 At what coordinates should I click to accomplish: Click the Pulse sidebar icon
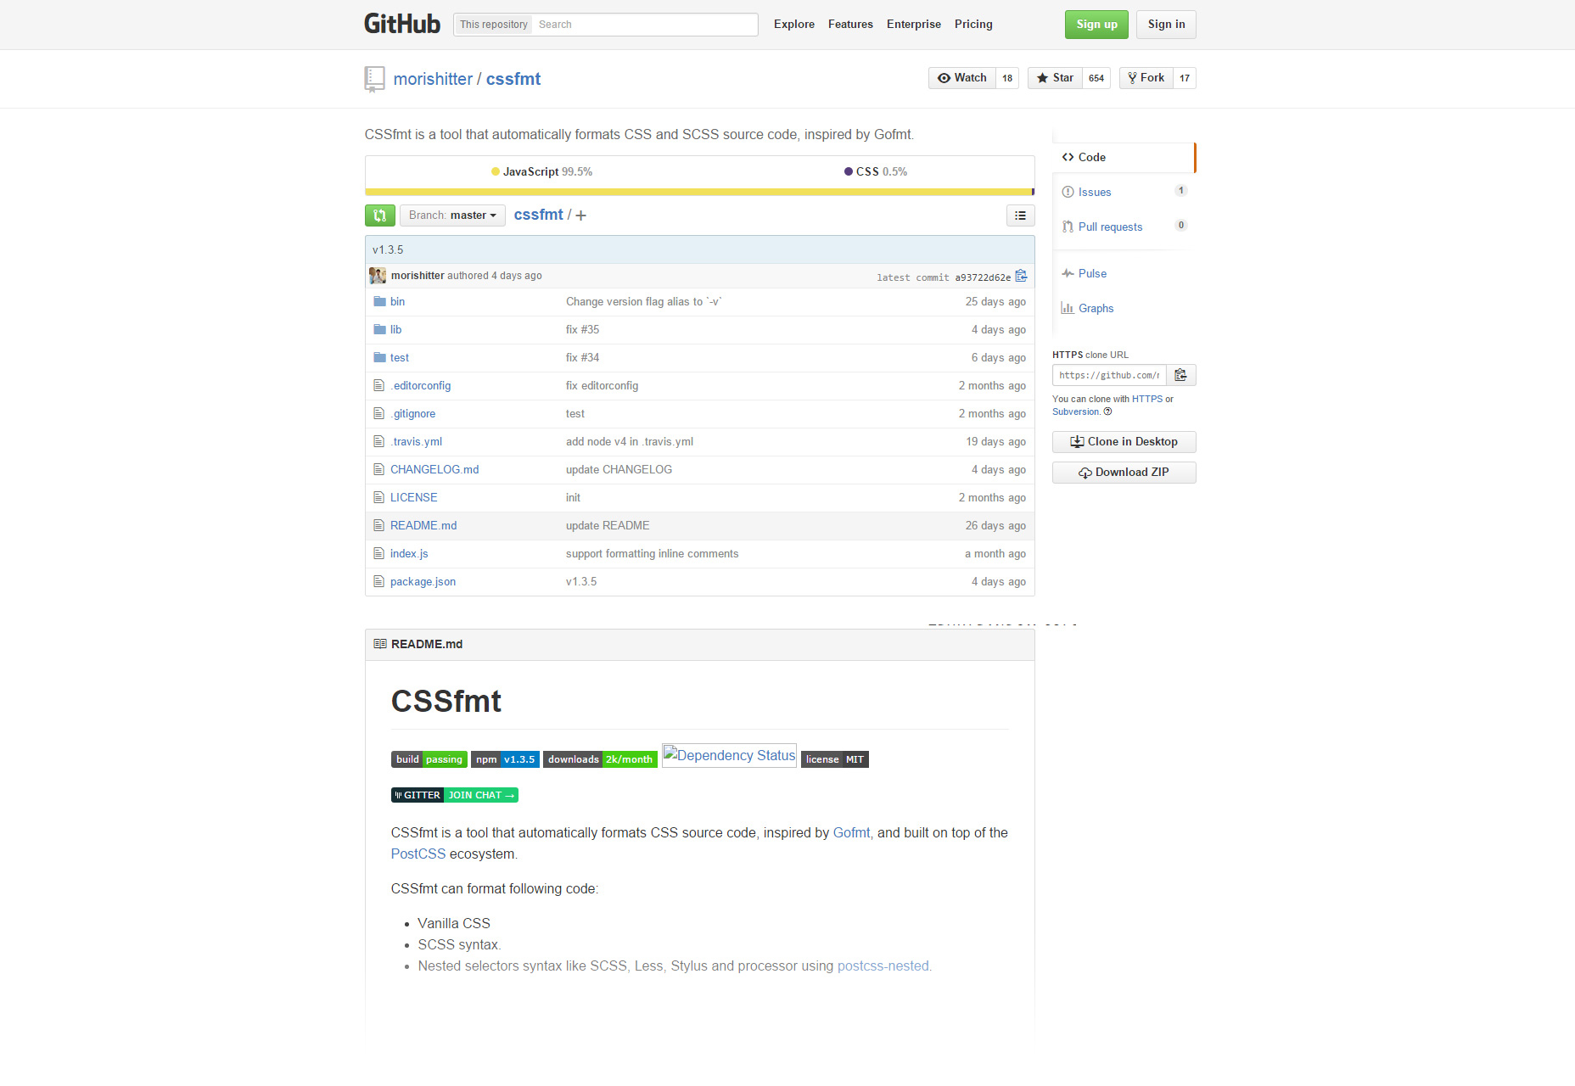1068,273
